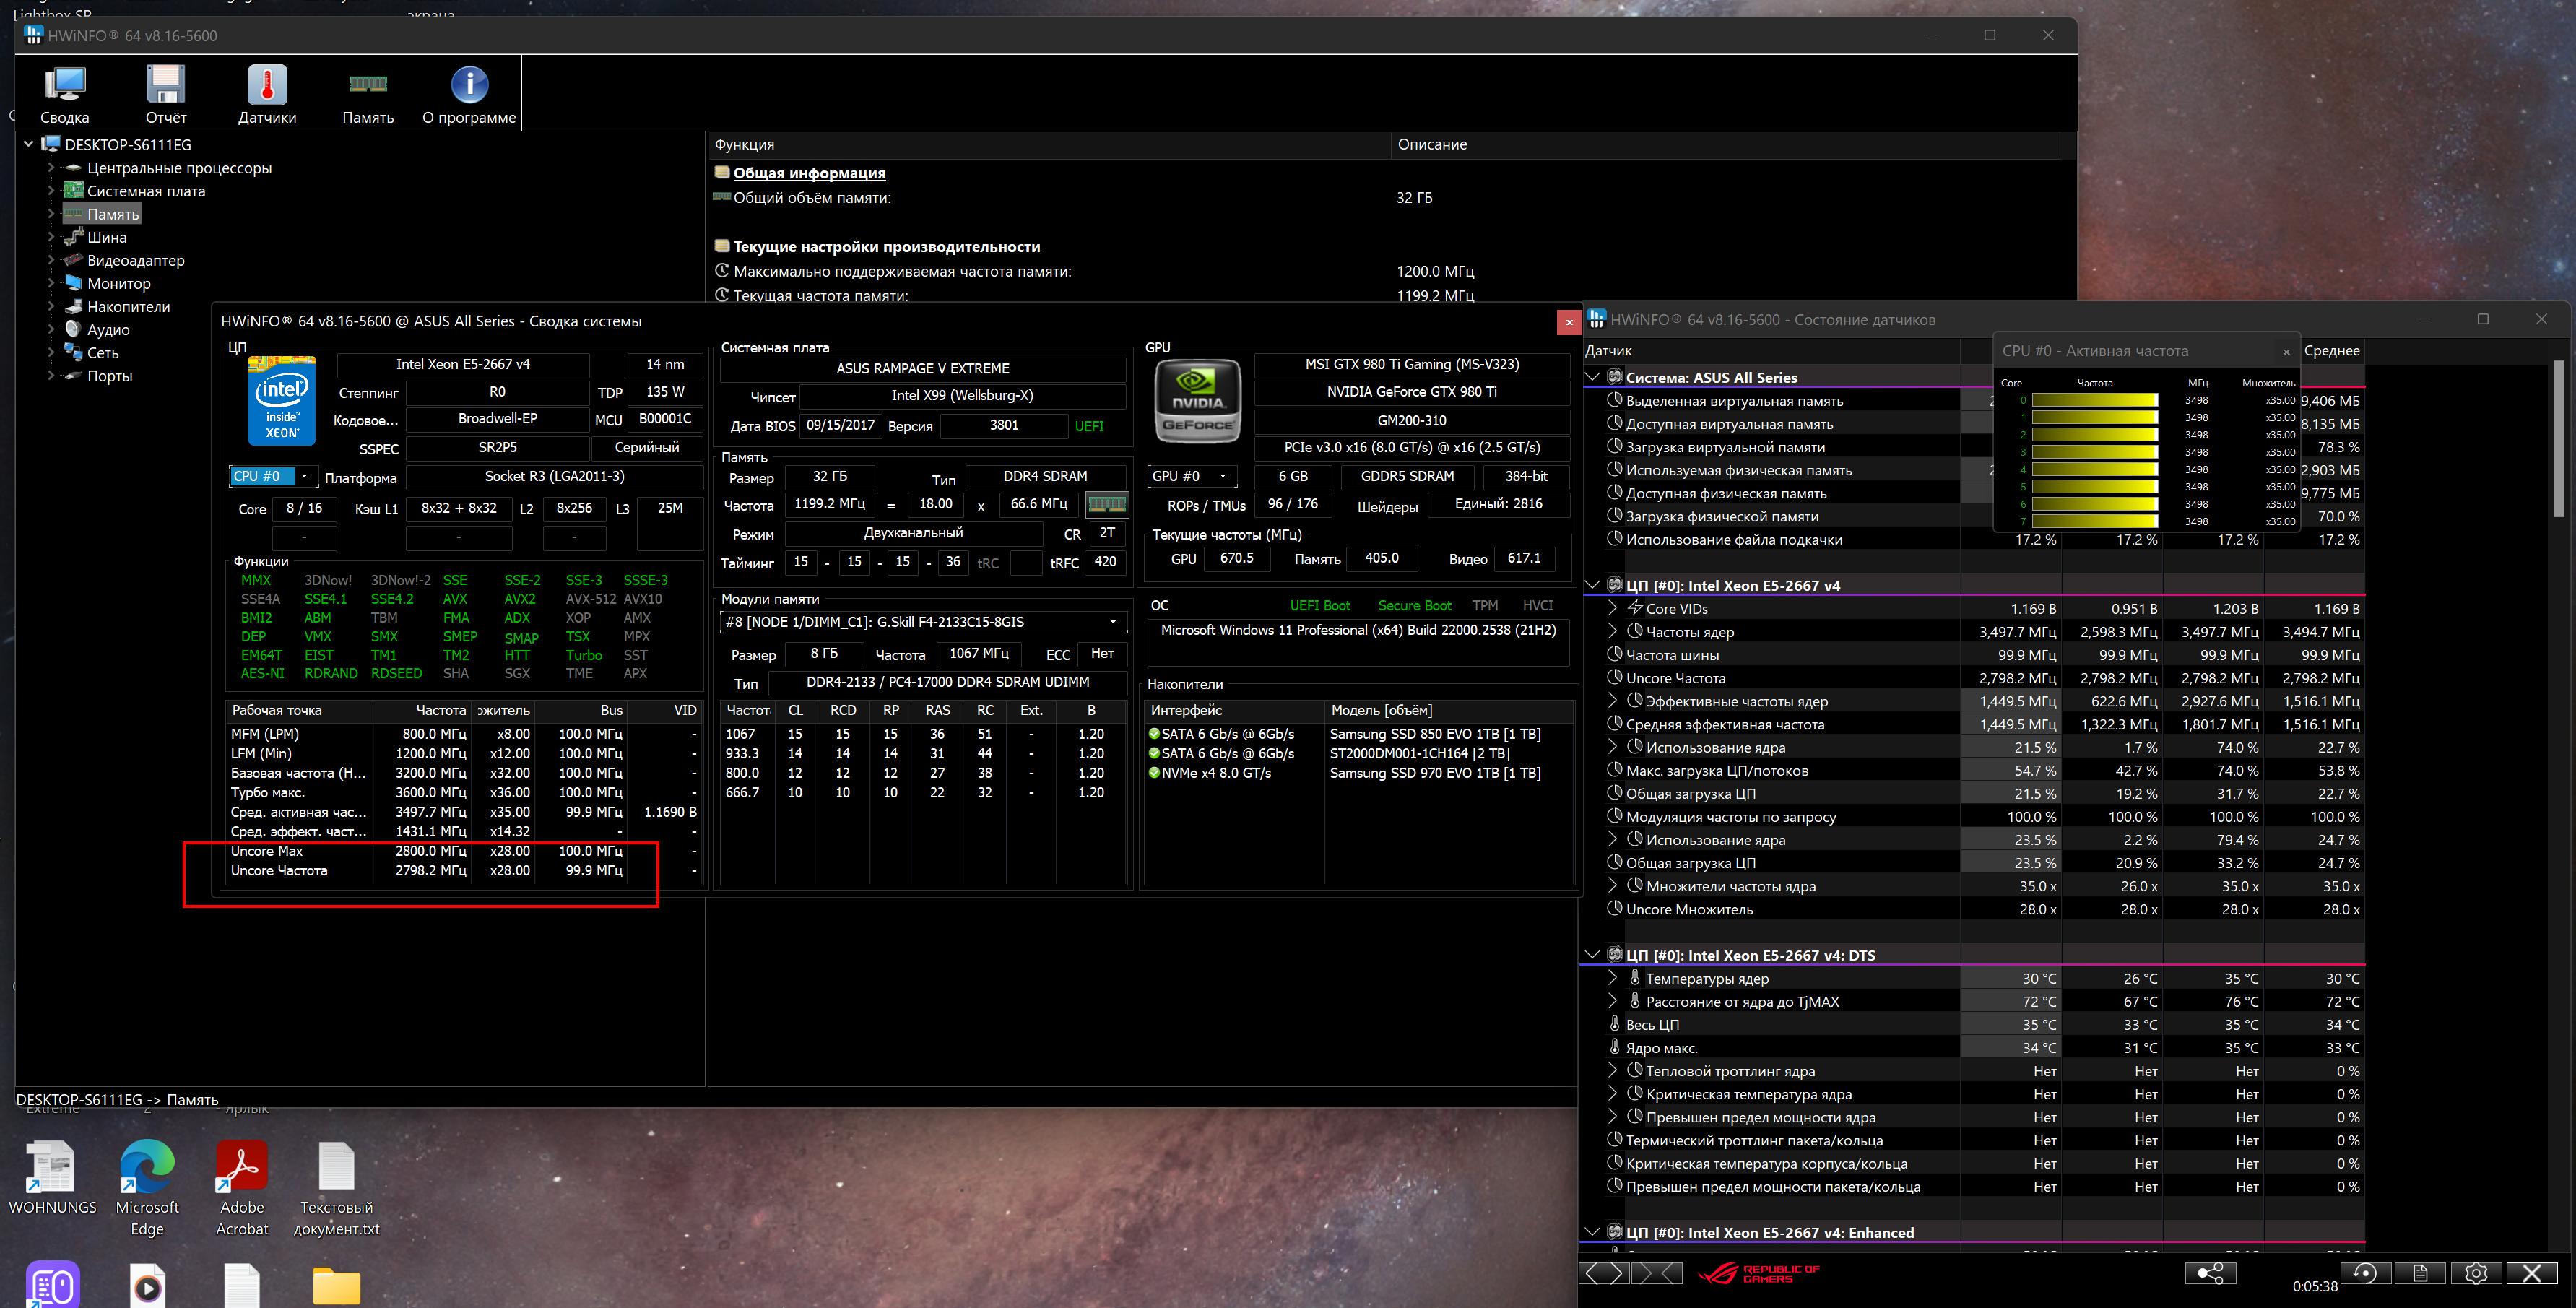The image size is (2576, 1308).
Task: Collapse Система: ASUS All Series sensor group
Action: coord(1593,377)
